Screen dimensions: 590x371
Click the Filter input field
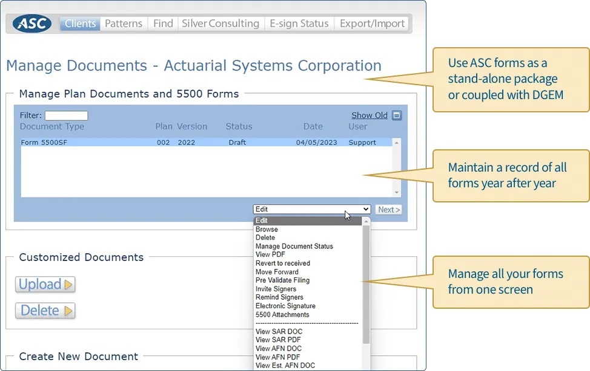click(x=67, y=115)
